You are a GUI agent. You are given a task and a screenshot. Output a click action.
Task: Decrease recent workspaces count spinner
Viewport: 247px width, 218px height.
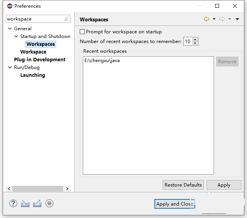point(195,43)
